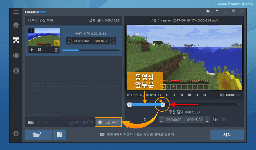The width and height of the screenshot is (256, 150).
Task: Play the video in the preview player
Action: (x=182, y=95)
